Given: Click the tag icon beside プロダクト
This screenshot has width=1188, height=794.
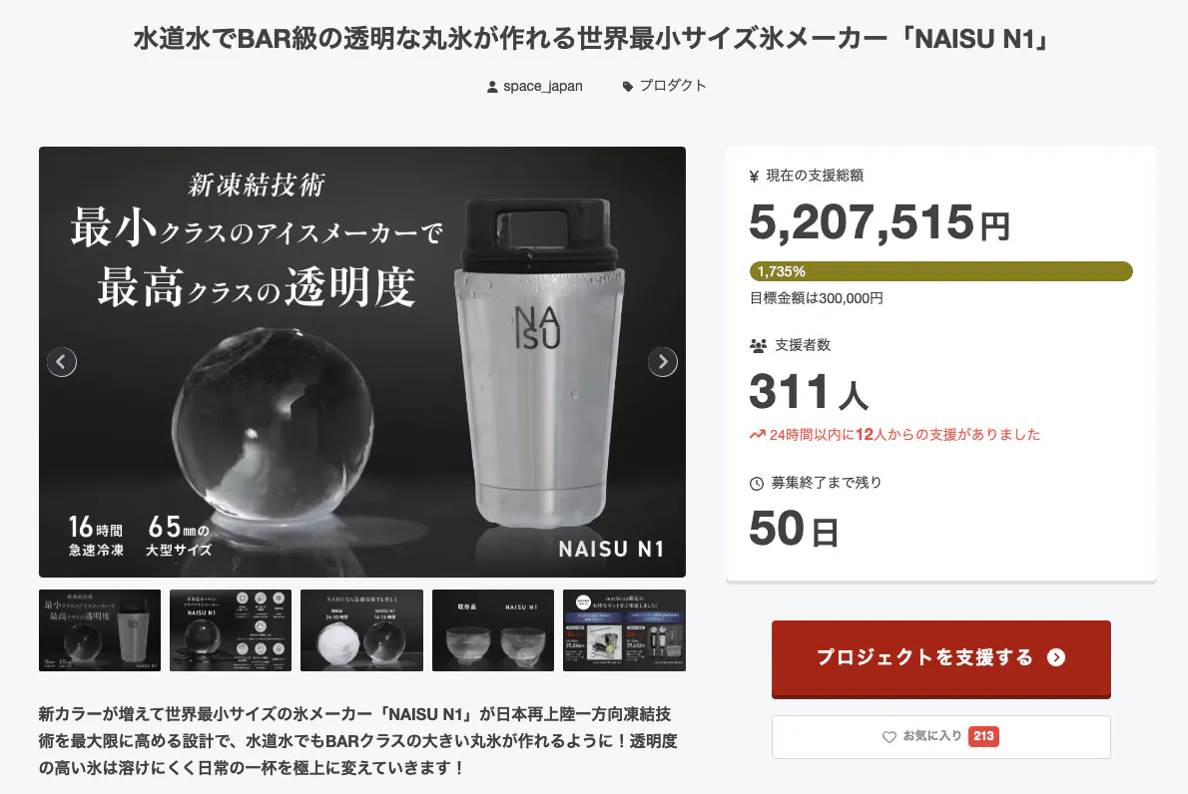Looking at the screenshot, I should pos(627,87).
